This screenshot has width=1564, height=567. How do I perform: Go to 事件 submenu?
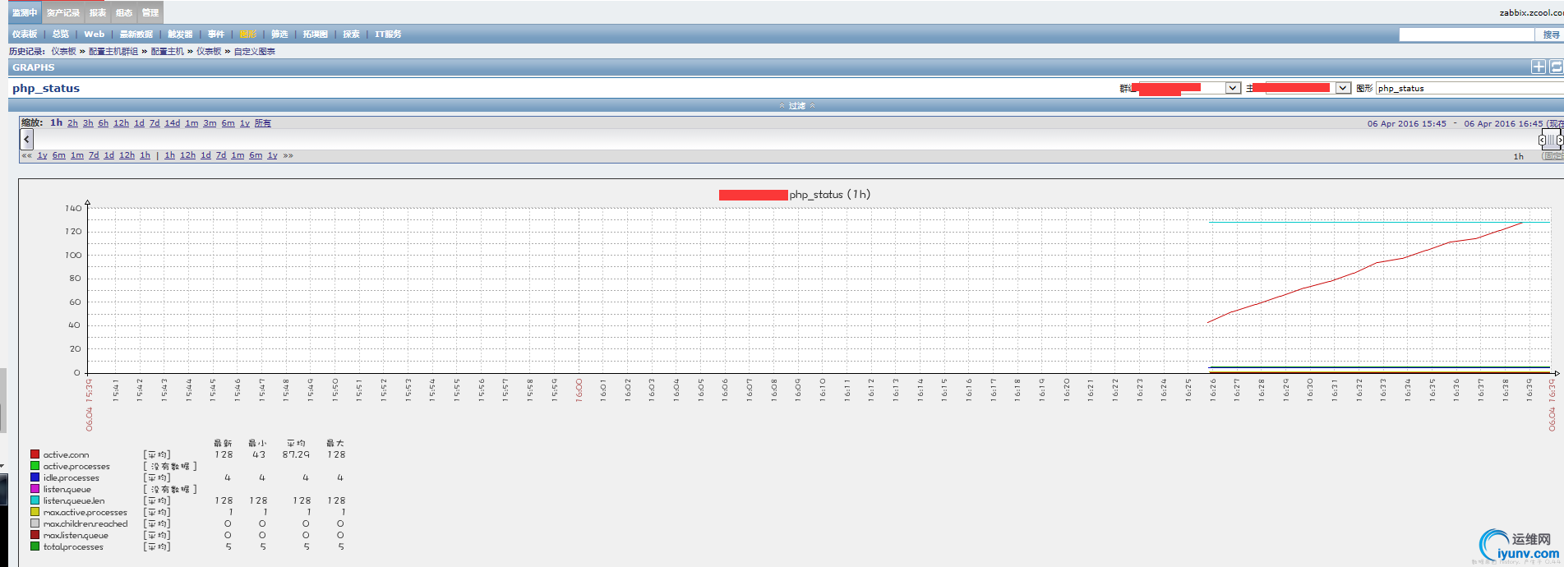pos(216,35)
